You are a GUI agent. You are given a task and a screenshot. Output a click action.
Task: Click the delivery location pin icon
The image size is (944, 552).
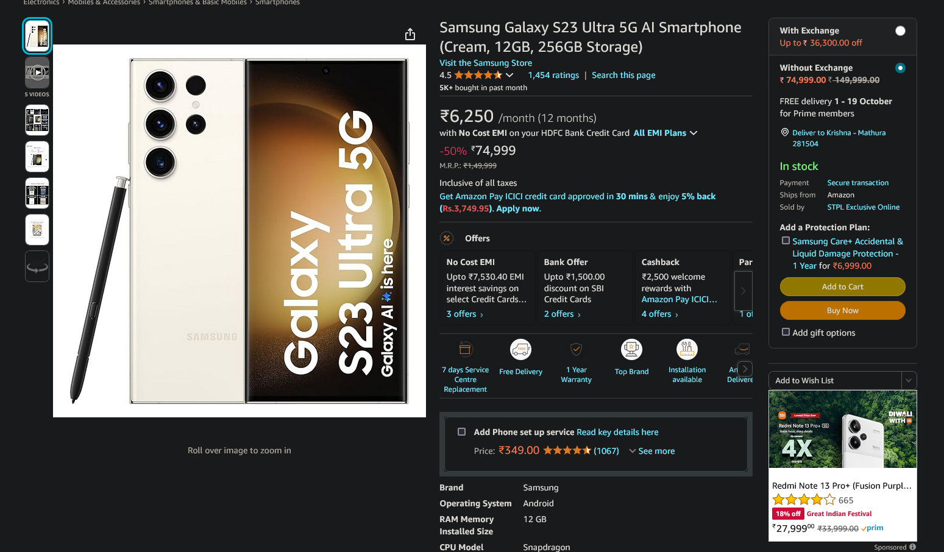pyautogui.click(x=785, y=132)
